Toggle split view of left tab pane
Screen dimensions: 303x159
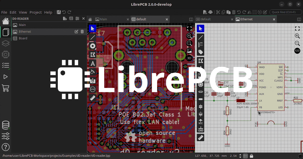(191, 19)
